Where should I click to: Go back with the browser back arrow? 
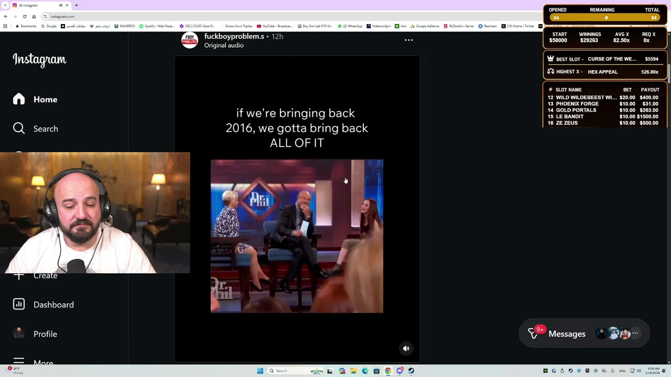coord(6,16)
